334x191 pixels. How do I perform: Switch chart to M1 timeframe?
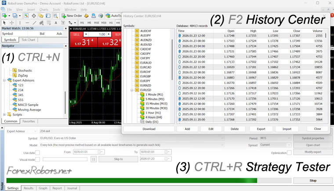[x=82, y=22]
